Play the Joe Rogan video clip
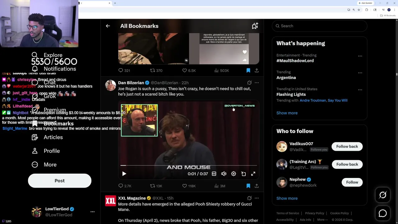The height and width of the screenshot is (224, 398). (x=124, y=174)
